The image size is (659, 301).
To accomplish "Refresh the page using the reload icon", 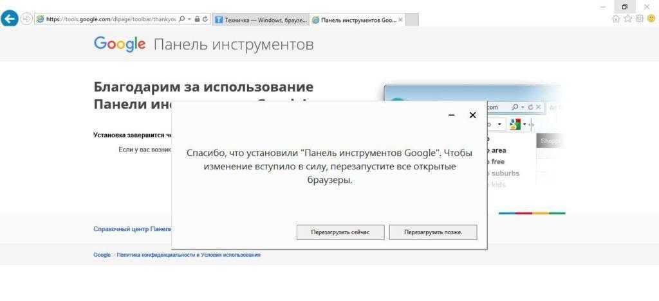I will [205, 19].
